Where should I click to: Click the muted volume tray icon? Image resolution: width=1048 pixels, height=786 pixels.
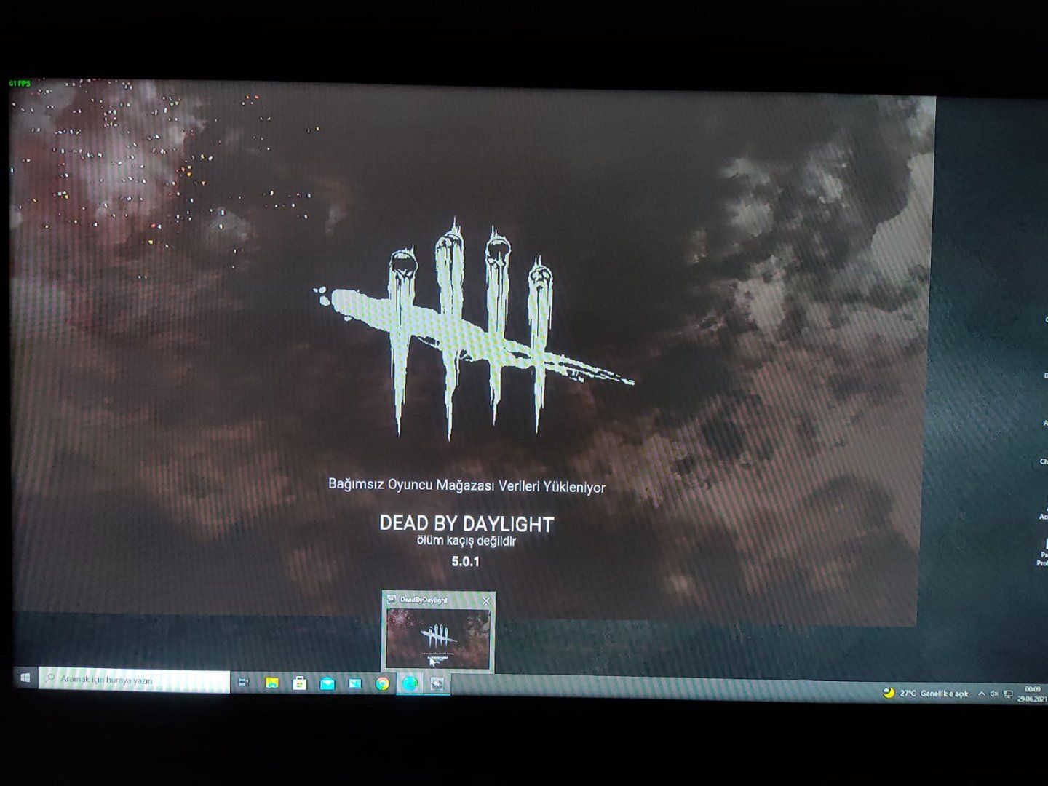(994, 694)
